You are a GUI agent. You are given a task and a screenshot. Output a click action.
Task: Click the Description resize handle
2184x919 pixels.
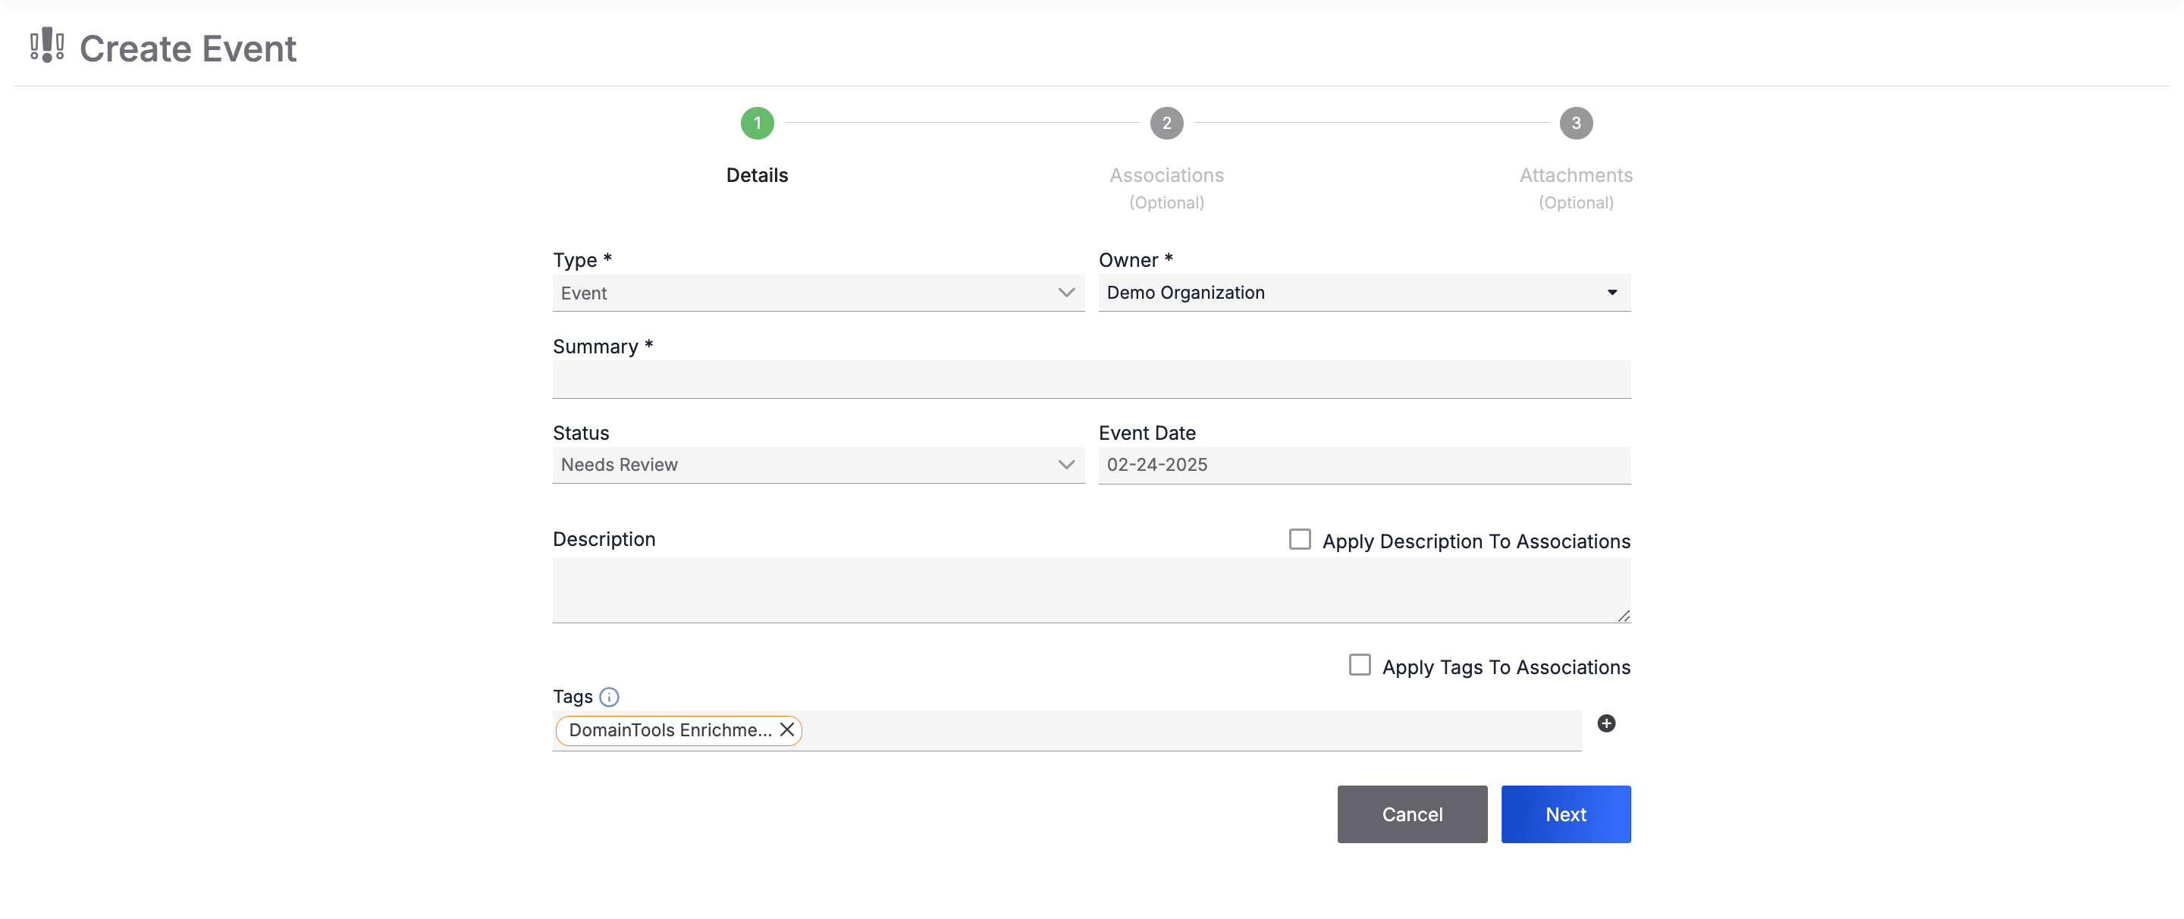pyautogui.click(x=1623, y=616)
